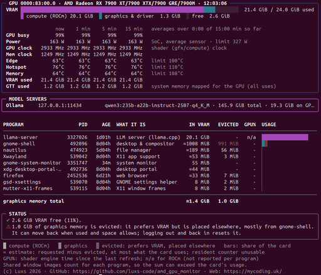Click the purple compute (ROCm) swatch under VRAM bar
321x275 pixels.
22,16
